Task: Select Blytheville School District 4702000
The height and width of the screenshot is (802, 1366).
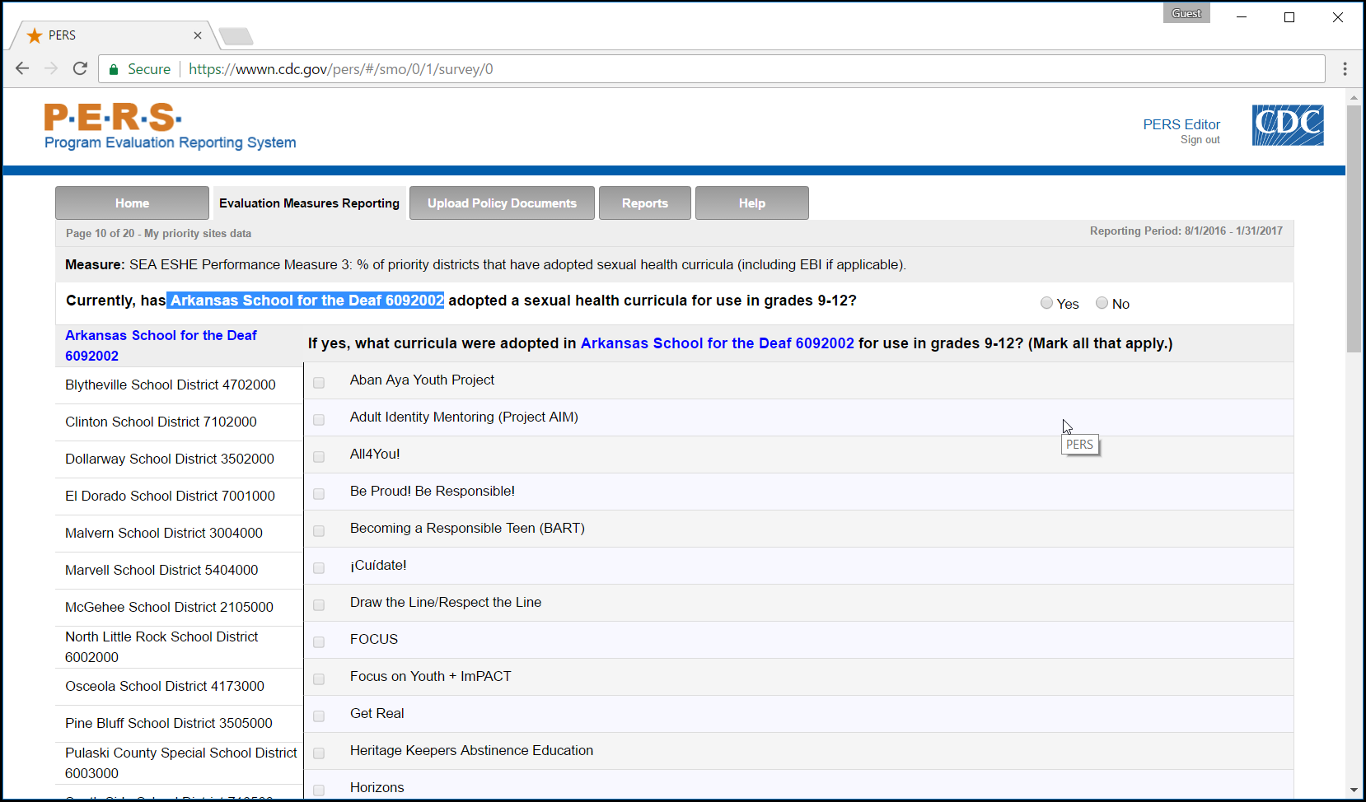Action: pos(171,385)
